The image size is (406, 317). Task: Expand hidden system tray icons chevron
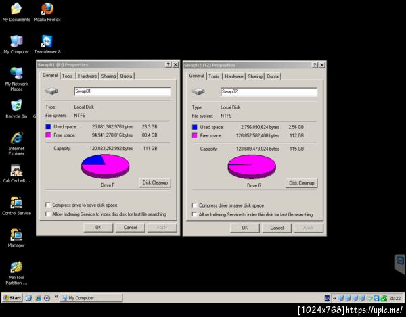pyautogui.click(x=334, y=299)
